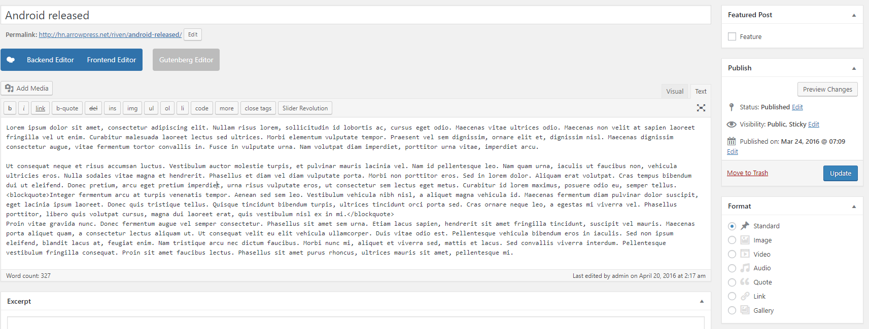Click the Video format icon
869x329 pixels.
pos(745,254)
